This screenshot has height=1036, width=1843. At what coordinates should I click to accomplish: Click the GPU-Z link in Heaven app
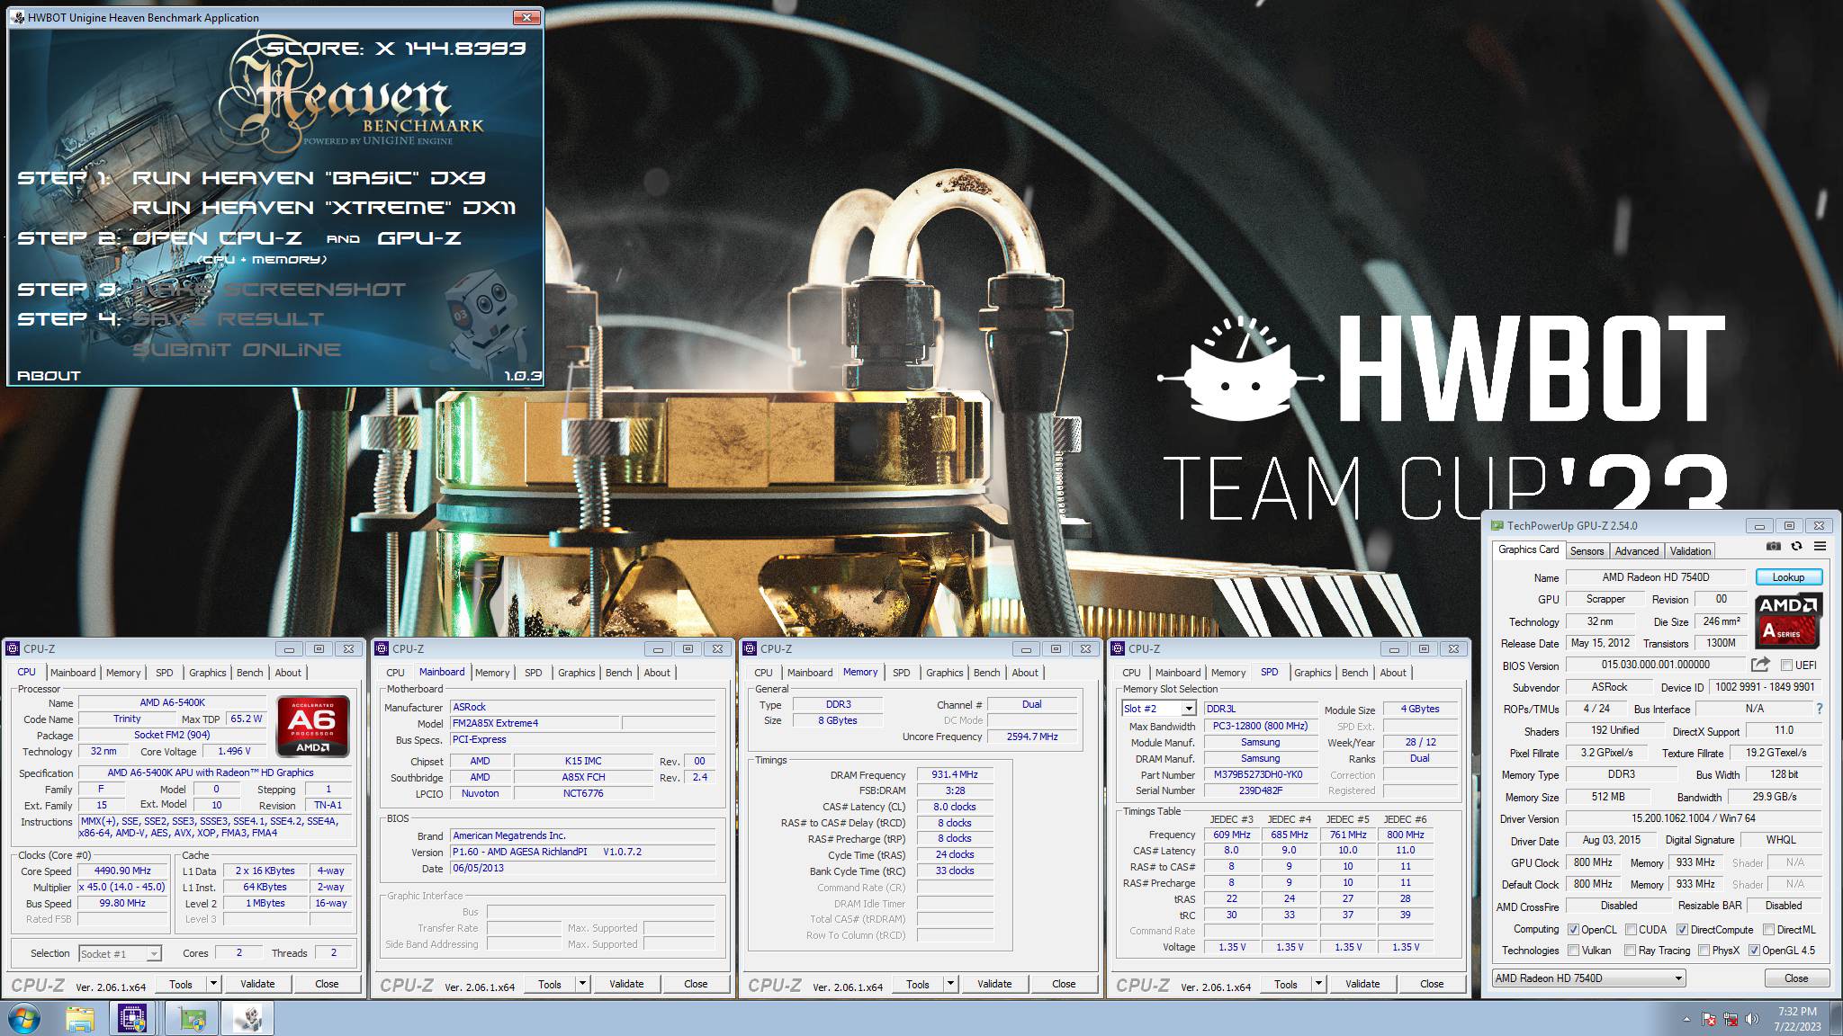[x=419, y=238]
